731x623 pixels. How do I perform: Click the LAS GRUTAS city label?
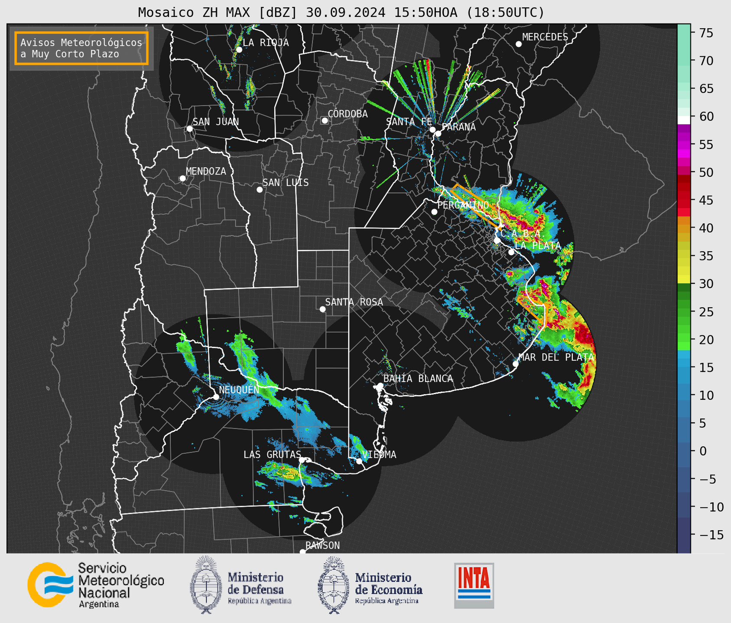(x=272, y=455)
